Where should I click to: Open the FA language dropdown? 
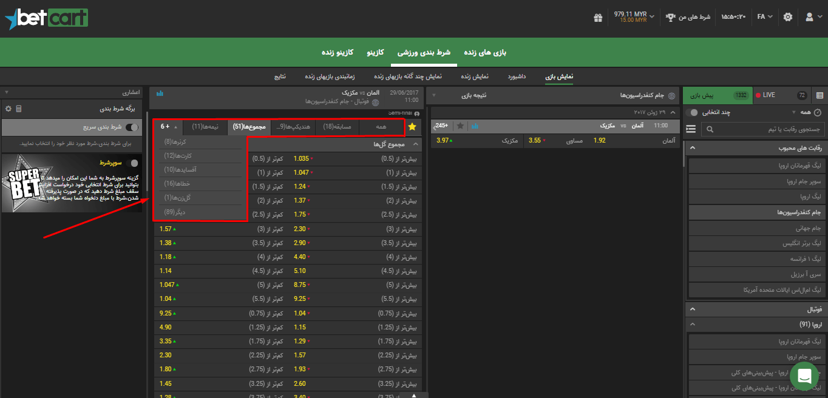[764, 17]
